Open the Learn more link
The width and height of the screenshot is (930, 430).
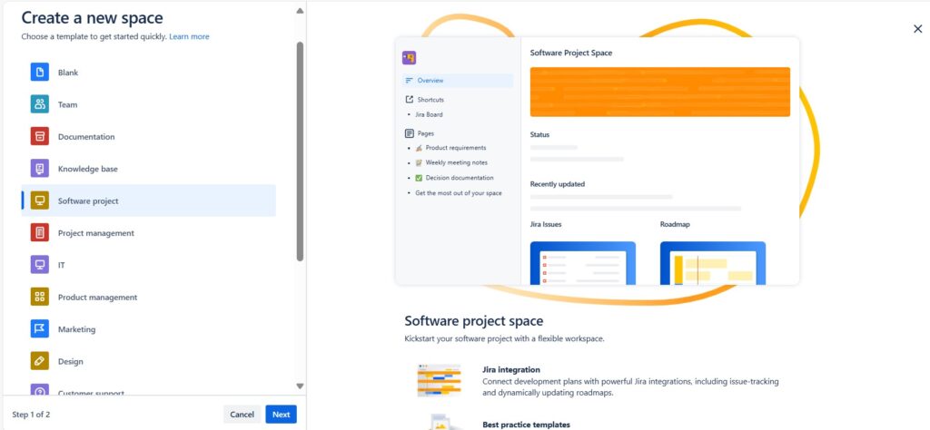[189, 36]
